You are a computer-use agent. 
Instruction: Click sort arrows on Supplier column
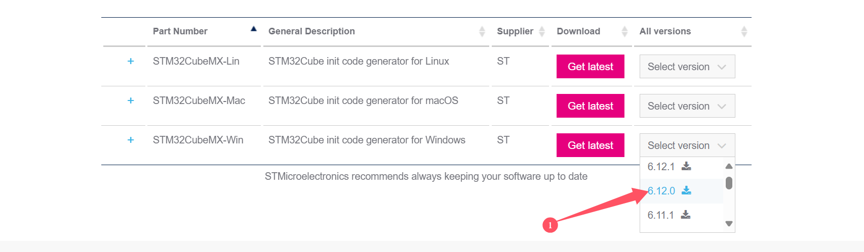(542, 32)
